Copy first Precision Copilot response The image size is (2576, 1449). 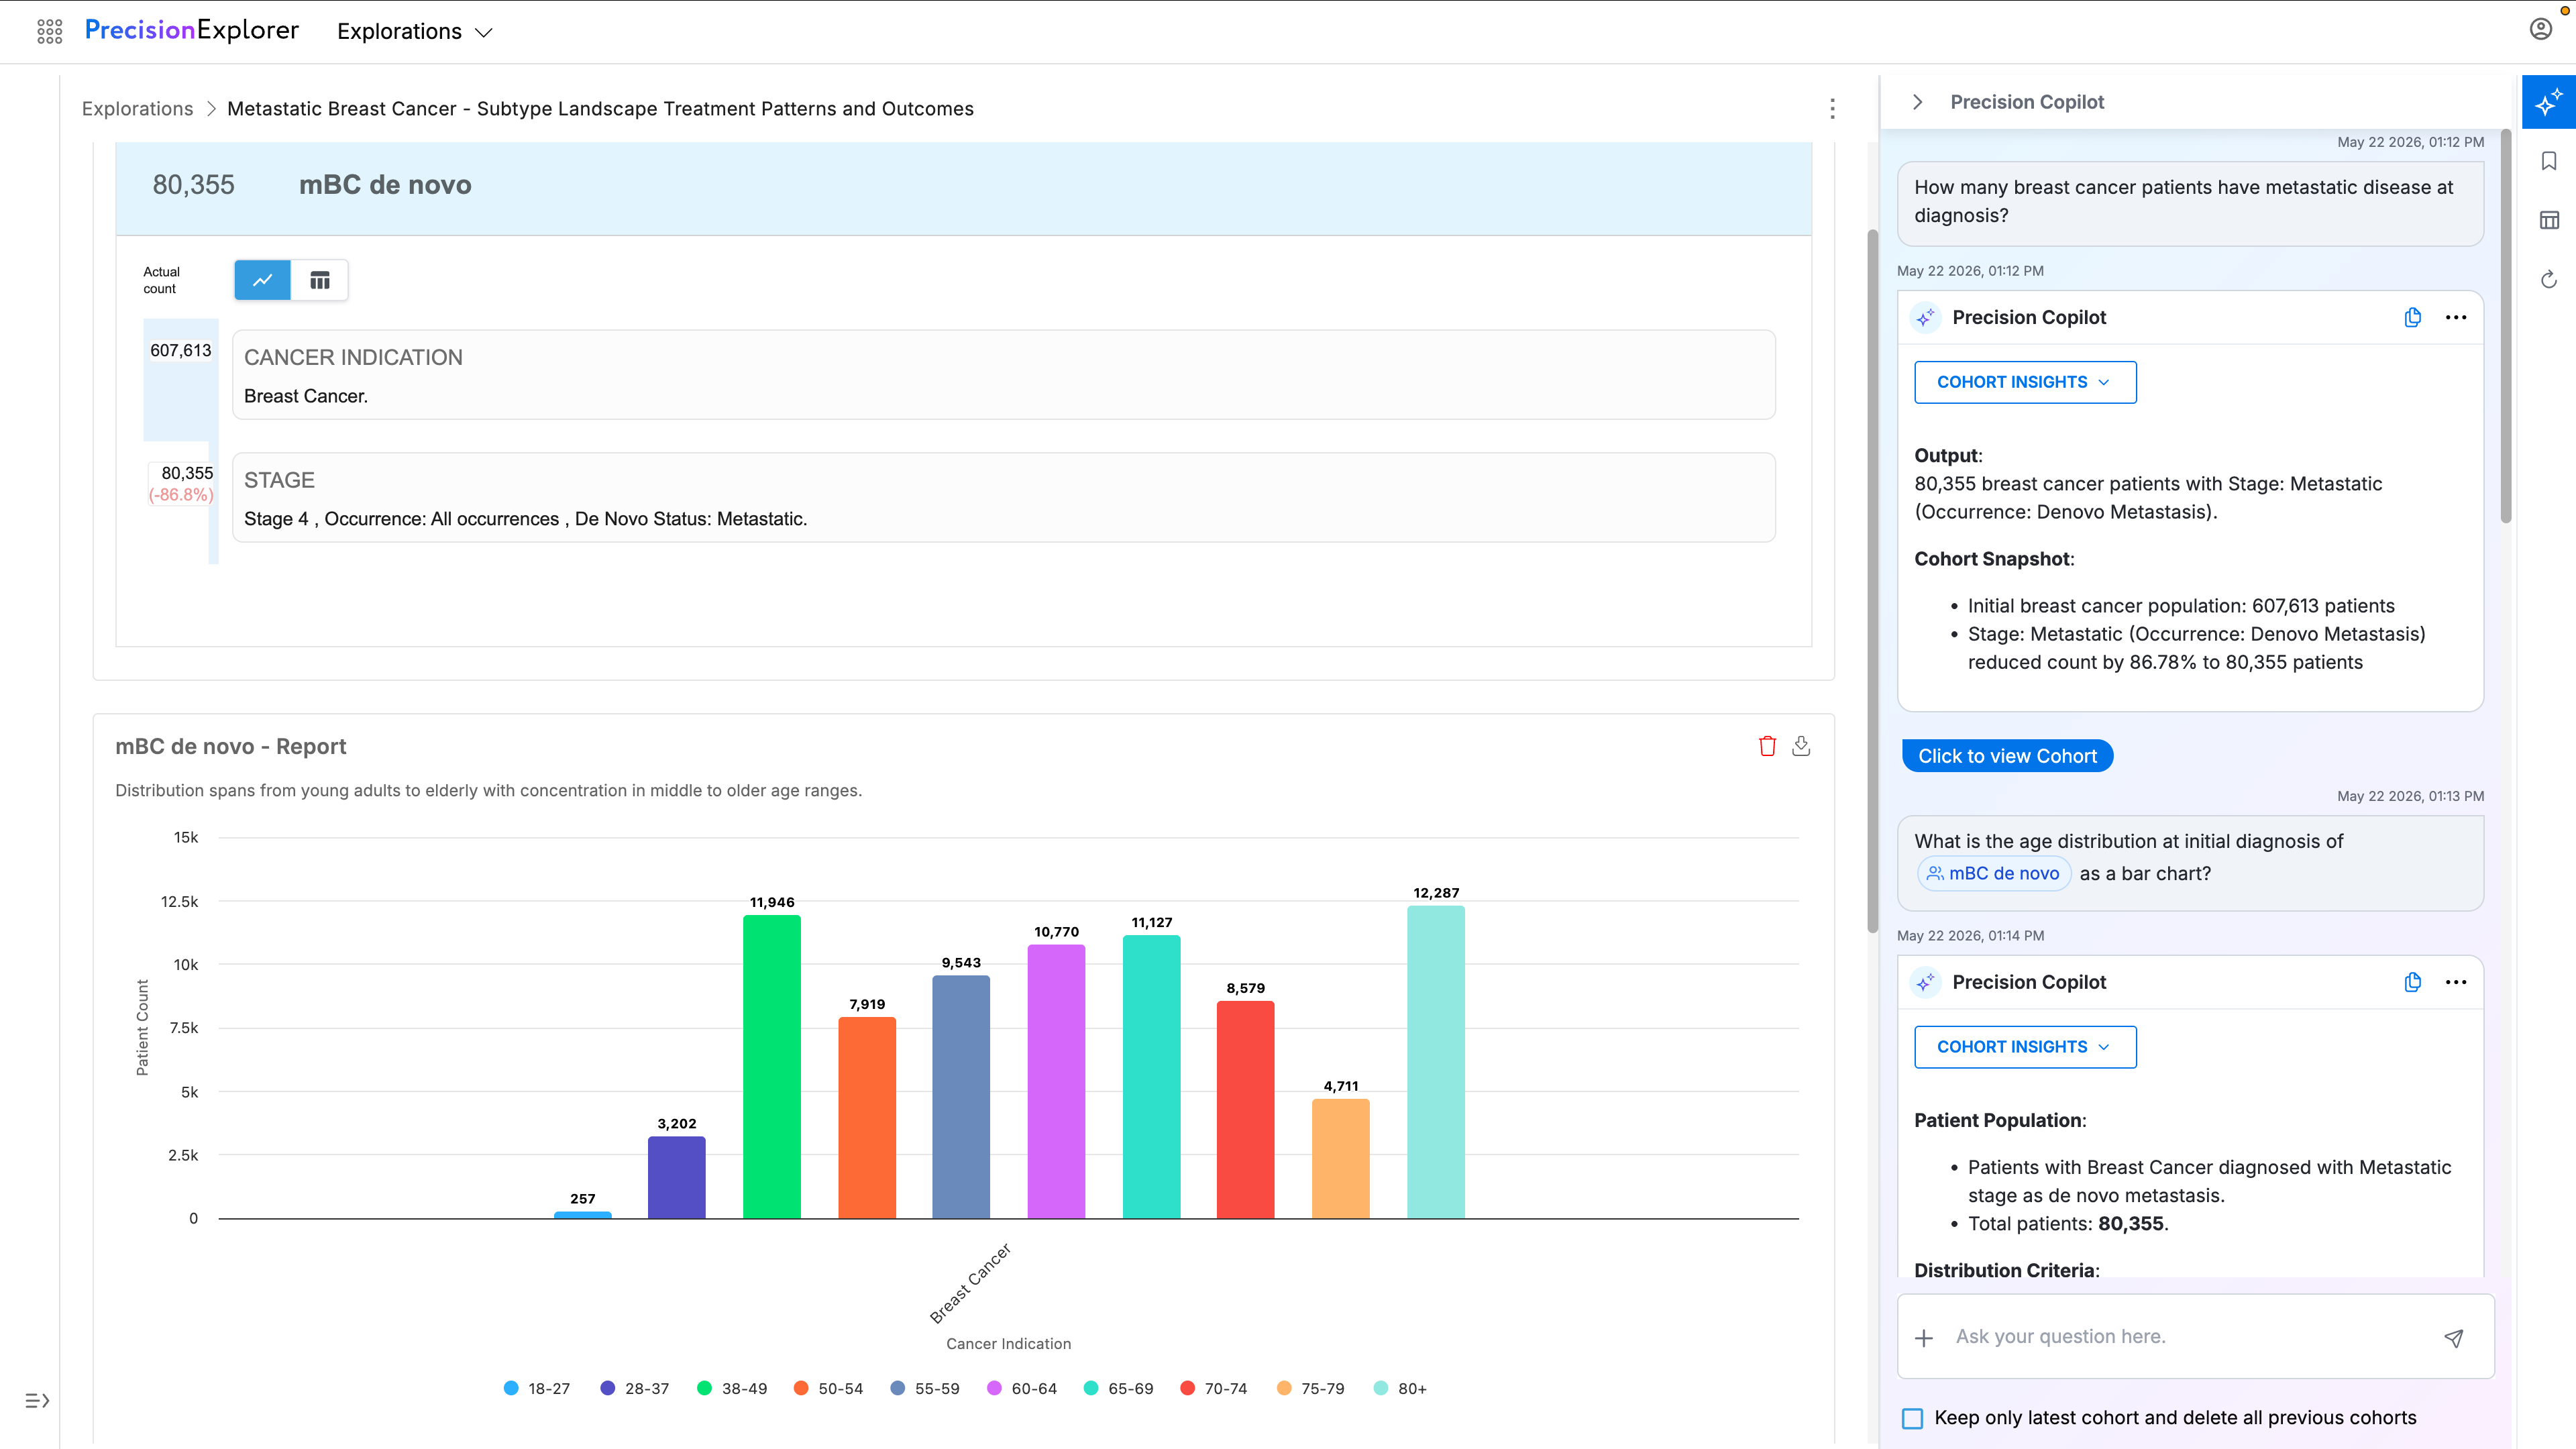click(2412, 317)
